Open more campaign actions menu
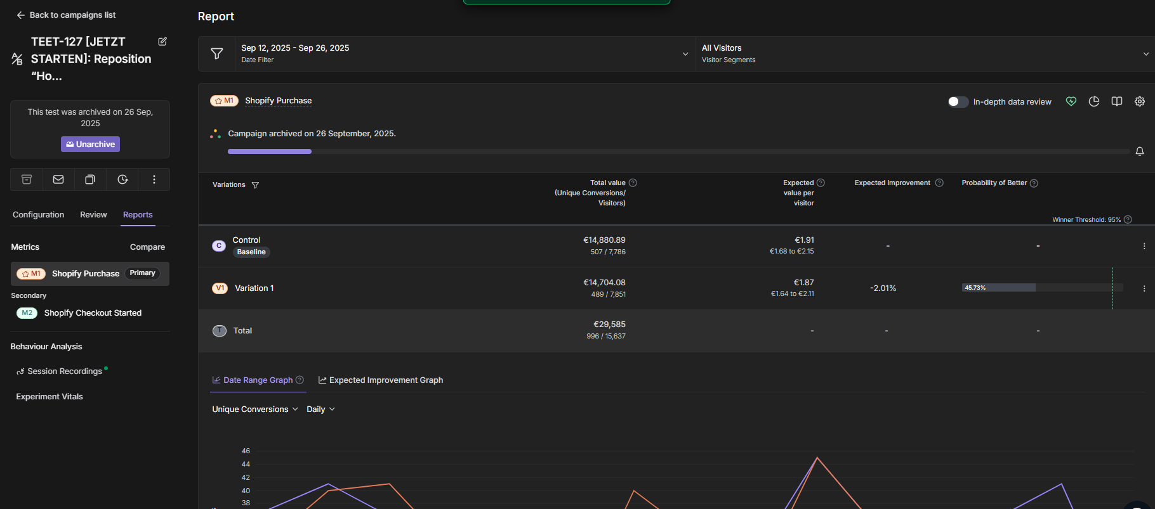Viewport: 1155px width, 509px height. tap(154, 179)
